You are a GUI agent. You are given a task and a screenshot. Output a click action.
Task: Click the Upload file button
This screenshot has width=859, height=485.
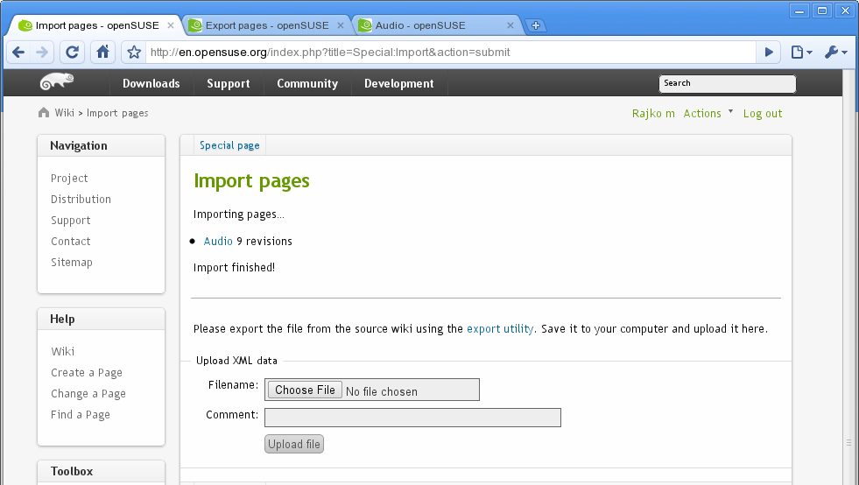click(x=294, y=444)
